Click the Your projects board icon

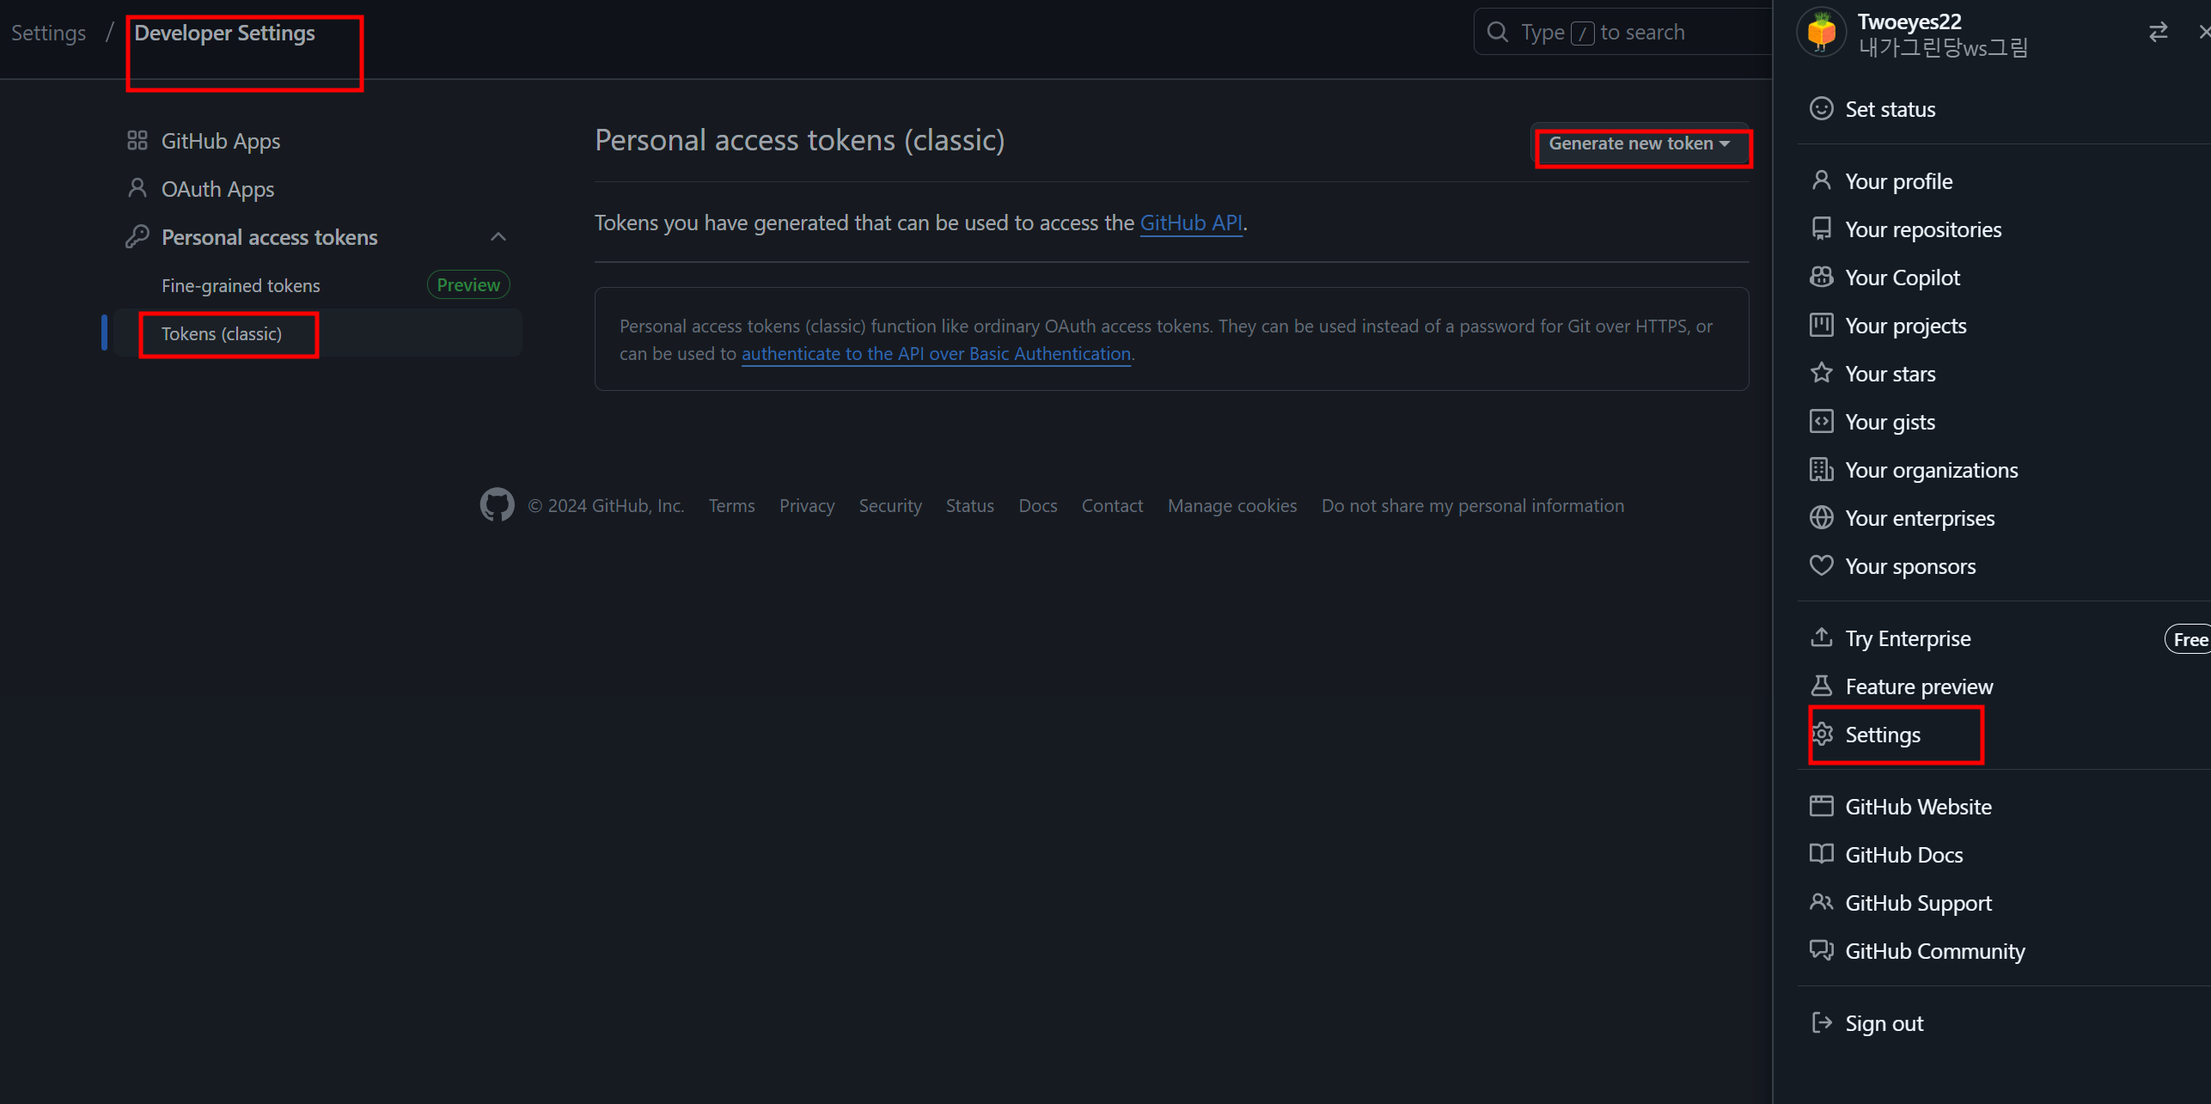tap(1821, 326)
